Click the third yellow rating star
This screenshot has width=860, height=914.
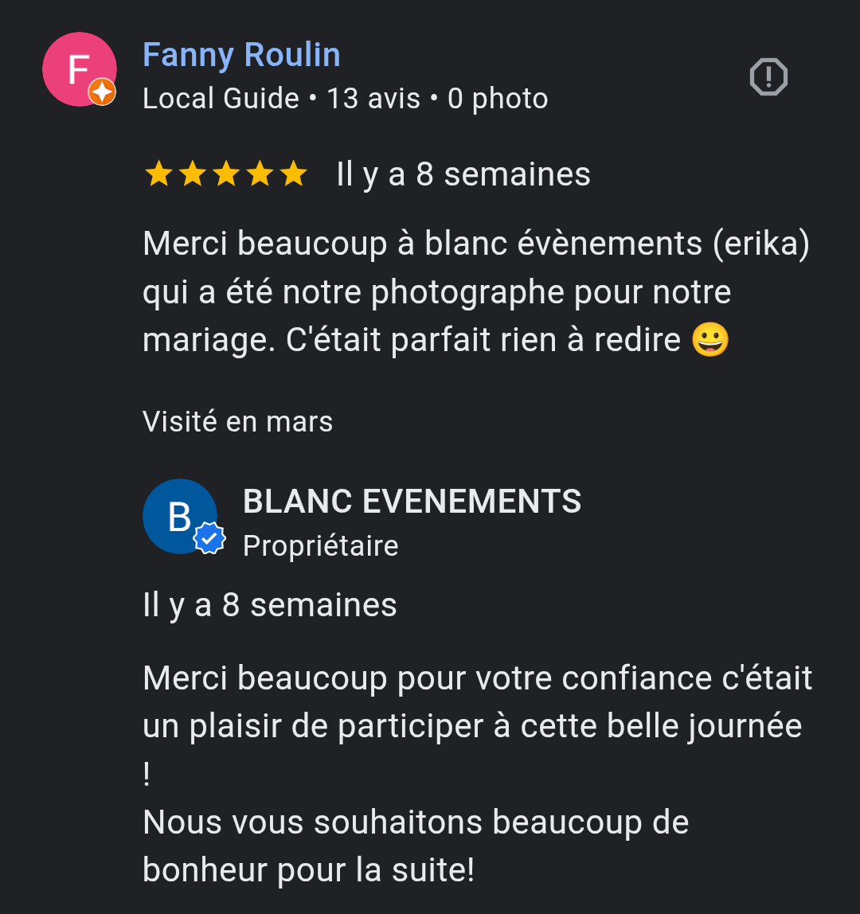coord(226,174)
